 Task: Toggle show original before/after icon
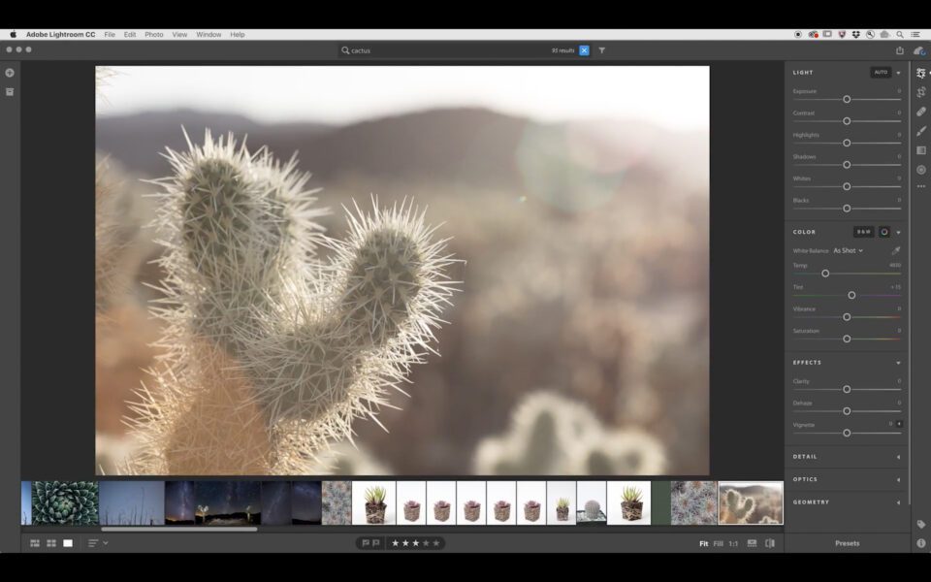tap(770, 543)
